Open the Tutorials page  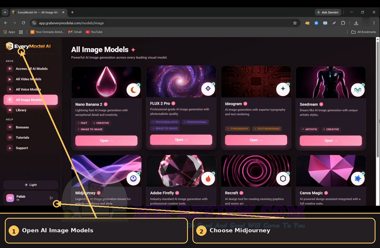(x=30, y=138)
